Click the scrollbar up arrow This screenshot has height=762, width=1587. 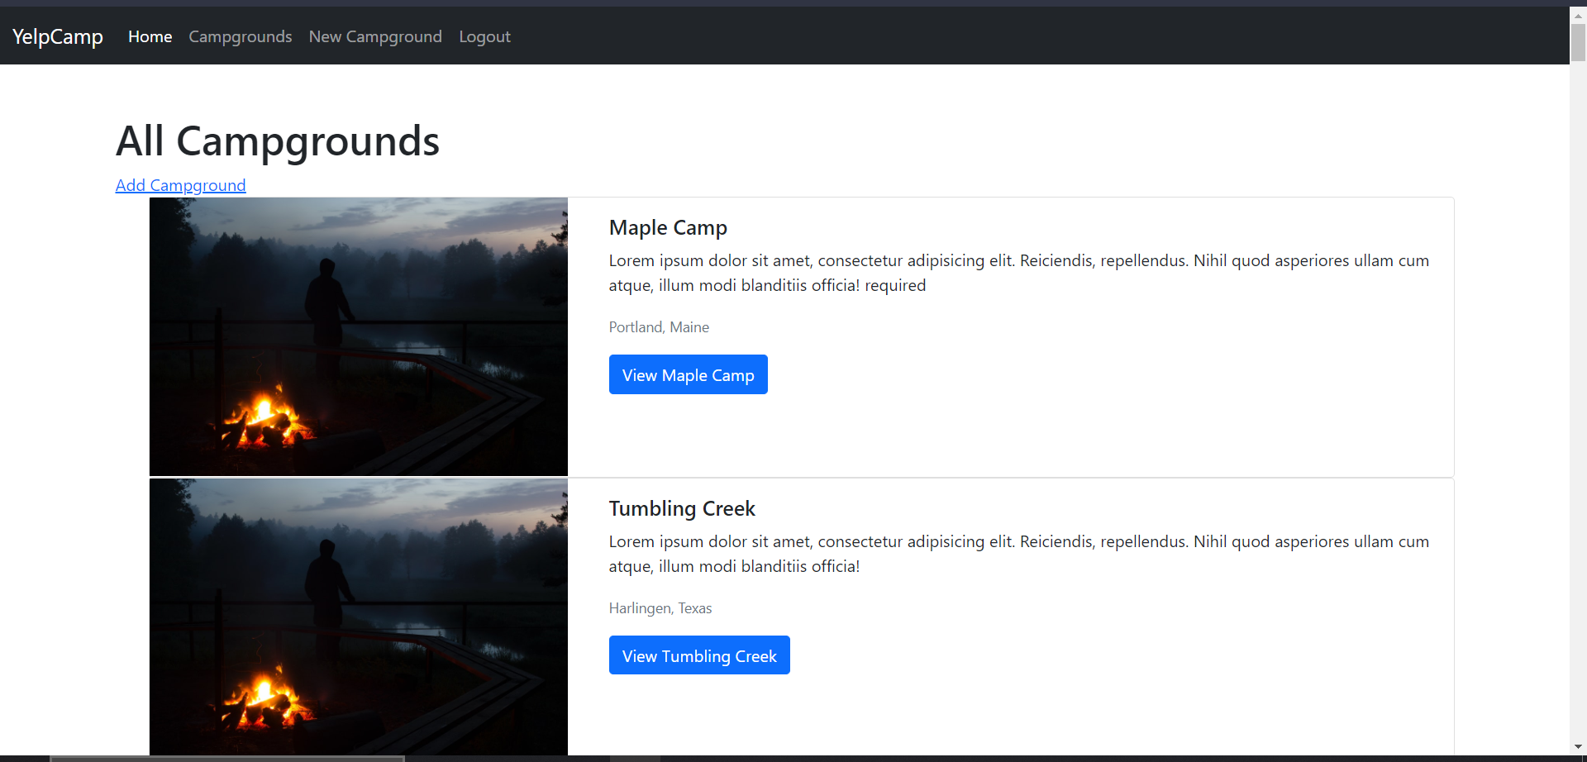point(1578,14)
